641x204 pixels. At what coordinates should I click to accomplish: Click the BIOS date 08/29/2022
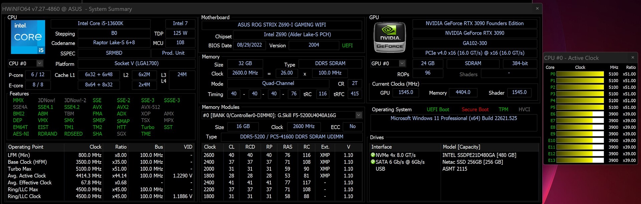(x=249, y=45)
